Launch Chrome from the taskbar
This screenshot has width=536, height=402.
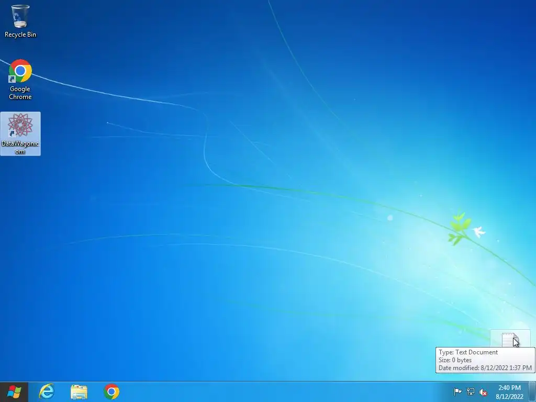111,392
